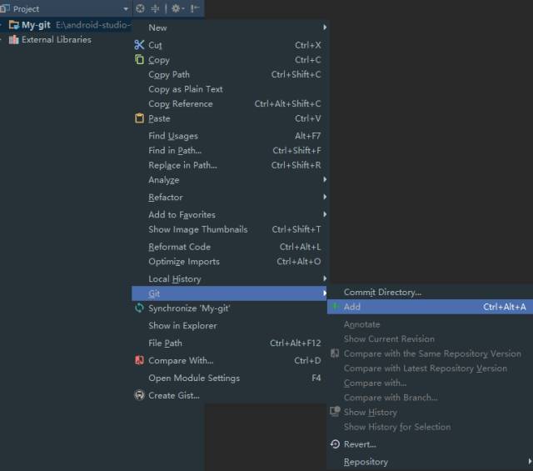This screenshot has height=471, width=533.
Task: Select the My-git project folder
Action: click(65, 25)
